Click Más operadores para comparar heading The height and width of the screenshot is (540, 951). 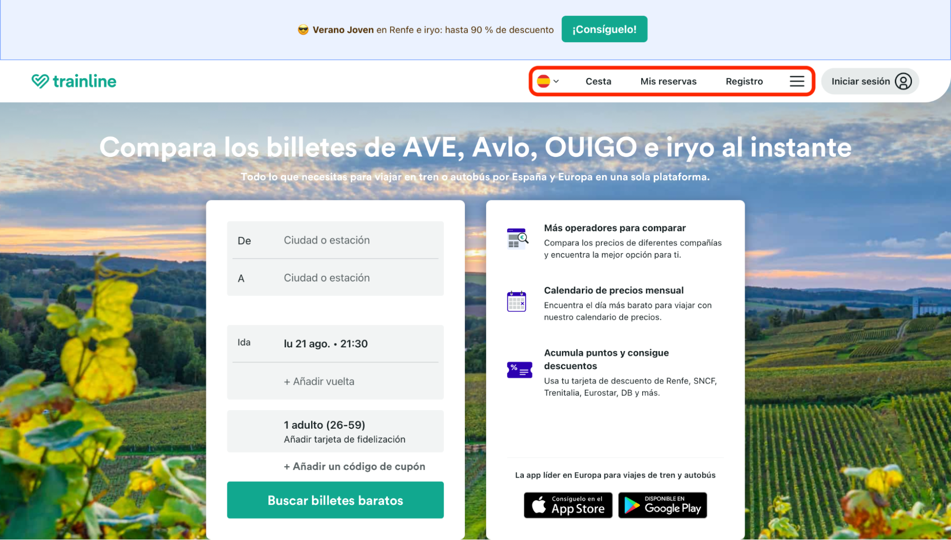[615, 228]
